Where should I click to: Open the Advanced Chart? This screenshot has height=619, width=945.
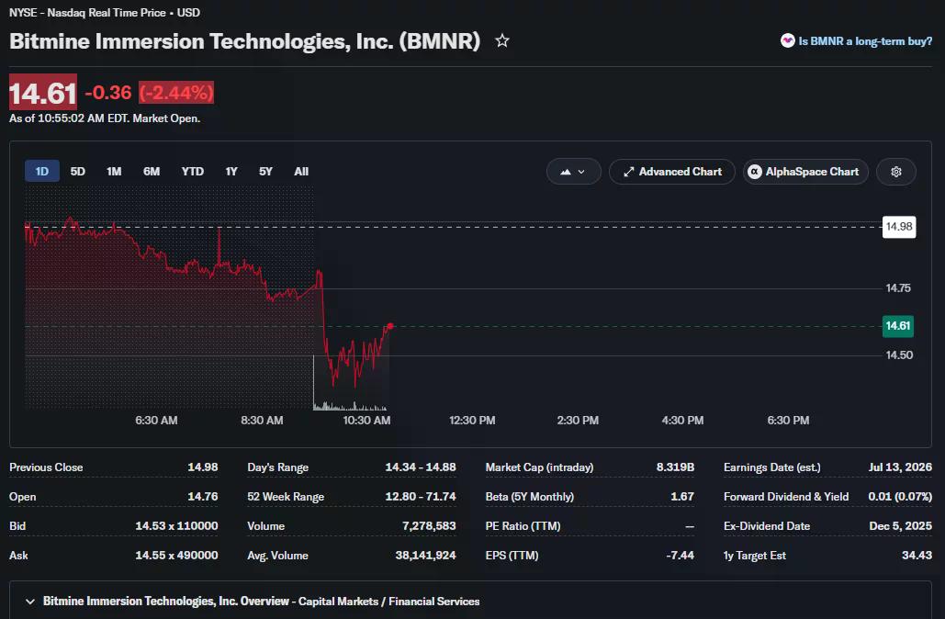tap(672, 172)
